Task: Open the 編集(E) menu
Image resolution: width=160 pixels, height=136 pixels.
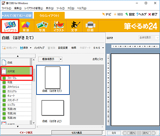Action: click(x=18, y=8)
